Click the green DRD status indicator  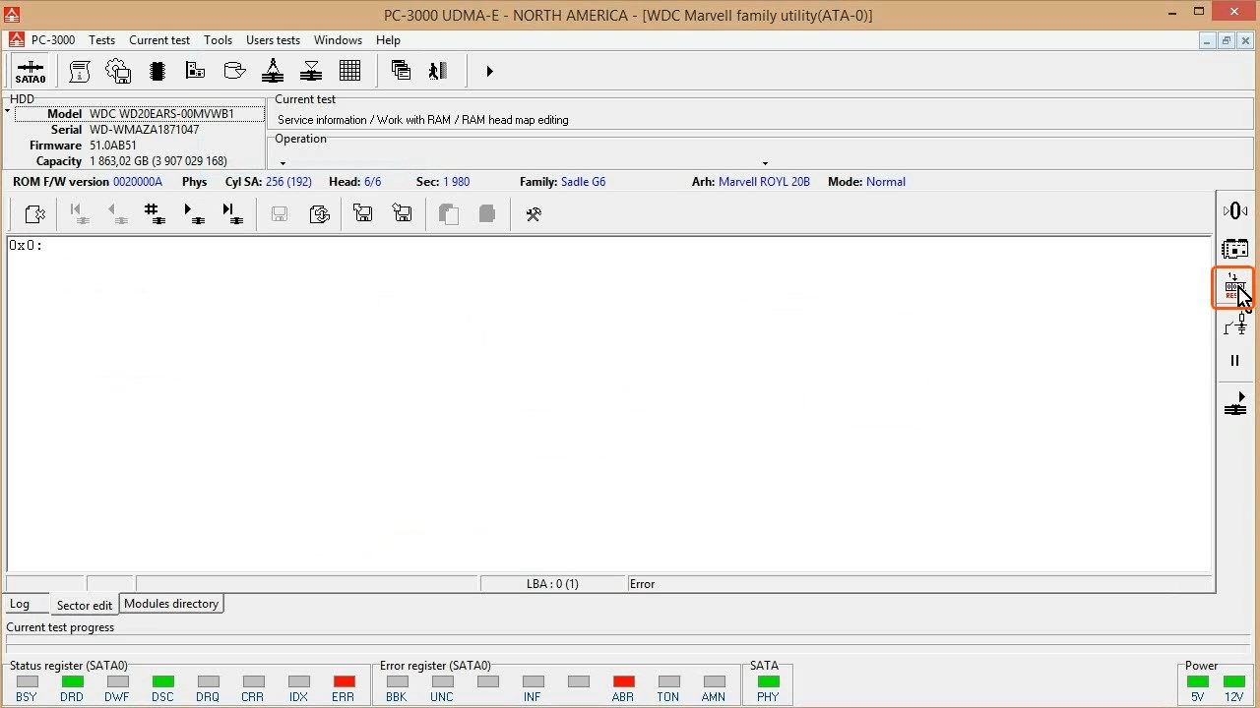72,681
